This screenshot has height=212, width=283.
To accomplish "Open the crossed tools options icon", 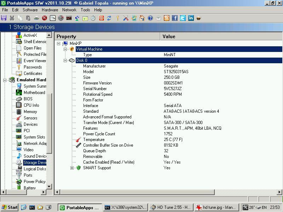I will click(126, 18).
